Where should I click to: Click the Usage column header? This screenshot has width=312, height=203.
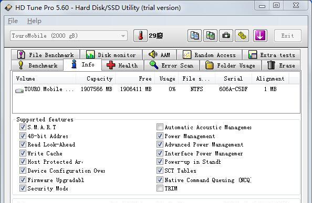coord(167,78)
